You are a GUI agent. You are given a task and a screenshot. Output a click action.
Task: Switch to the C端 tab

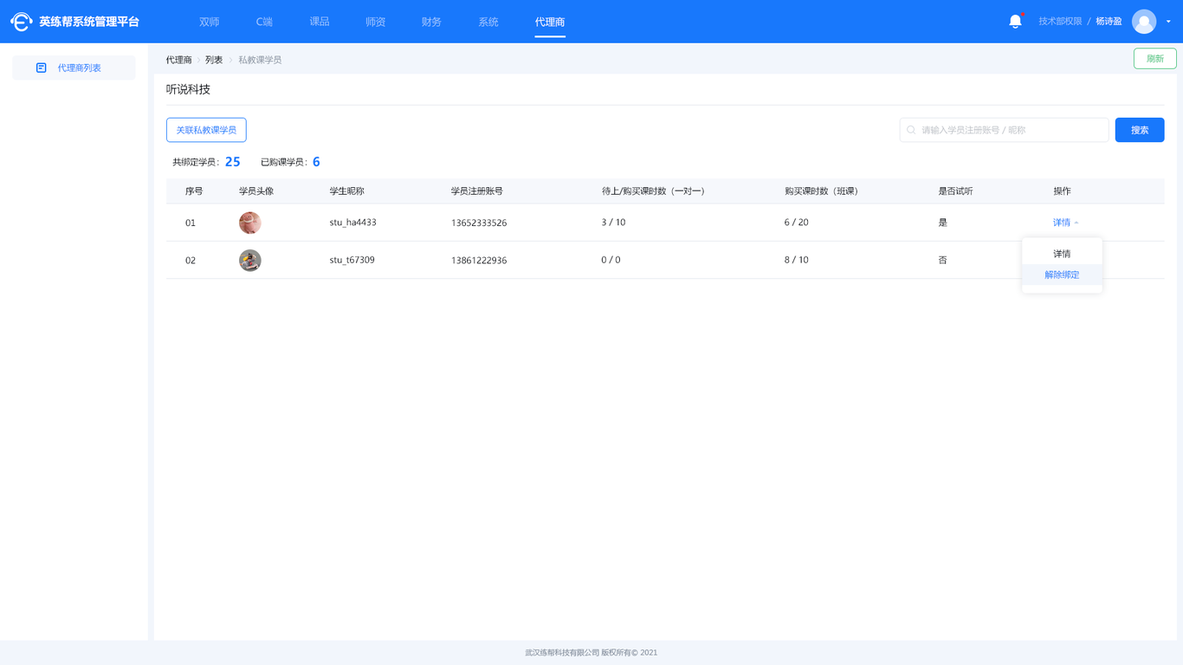pyautogui.click(x=264, y=22)
